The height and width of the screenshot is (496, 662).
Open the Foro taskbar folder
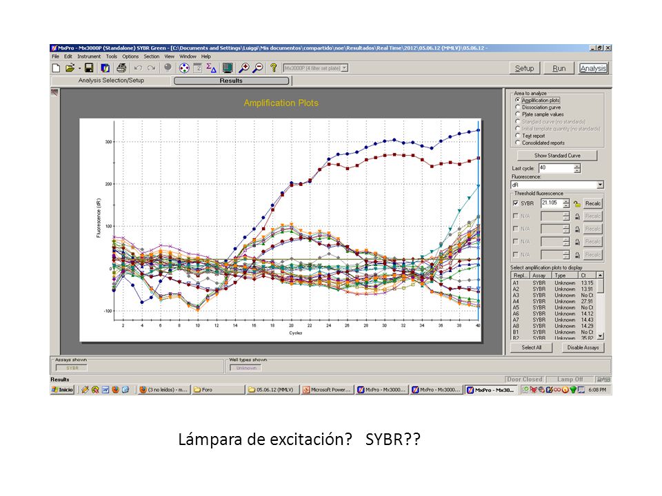(x=218, y=390)
